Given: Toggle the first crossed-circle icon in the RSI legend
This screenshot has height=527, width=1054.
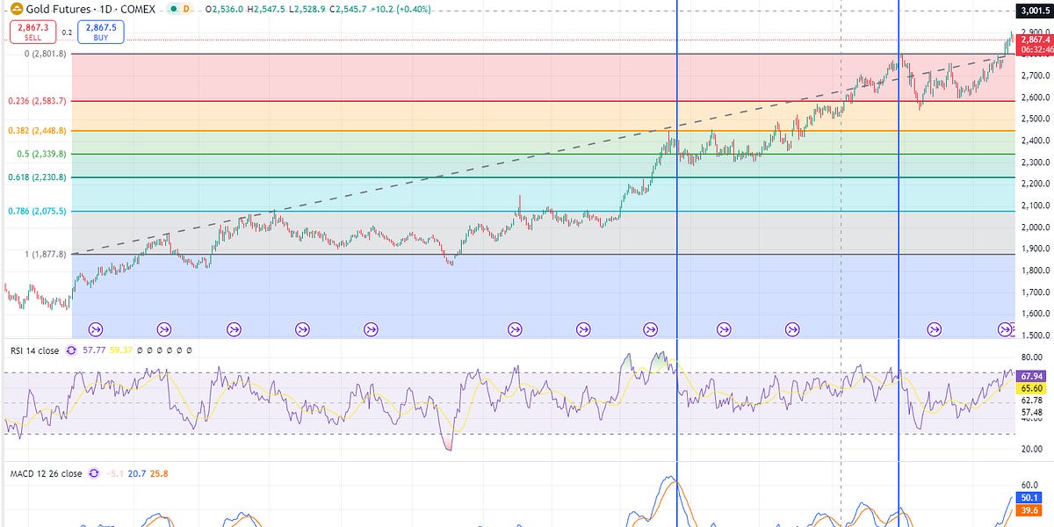Looking at the screenshot, I should coord(140,350).
